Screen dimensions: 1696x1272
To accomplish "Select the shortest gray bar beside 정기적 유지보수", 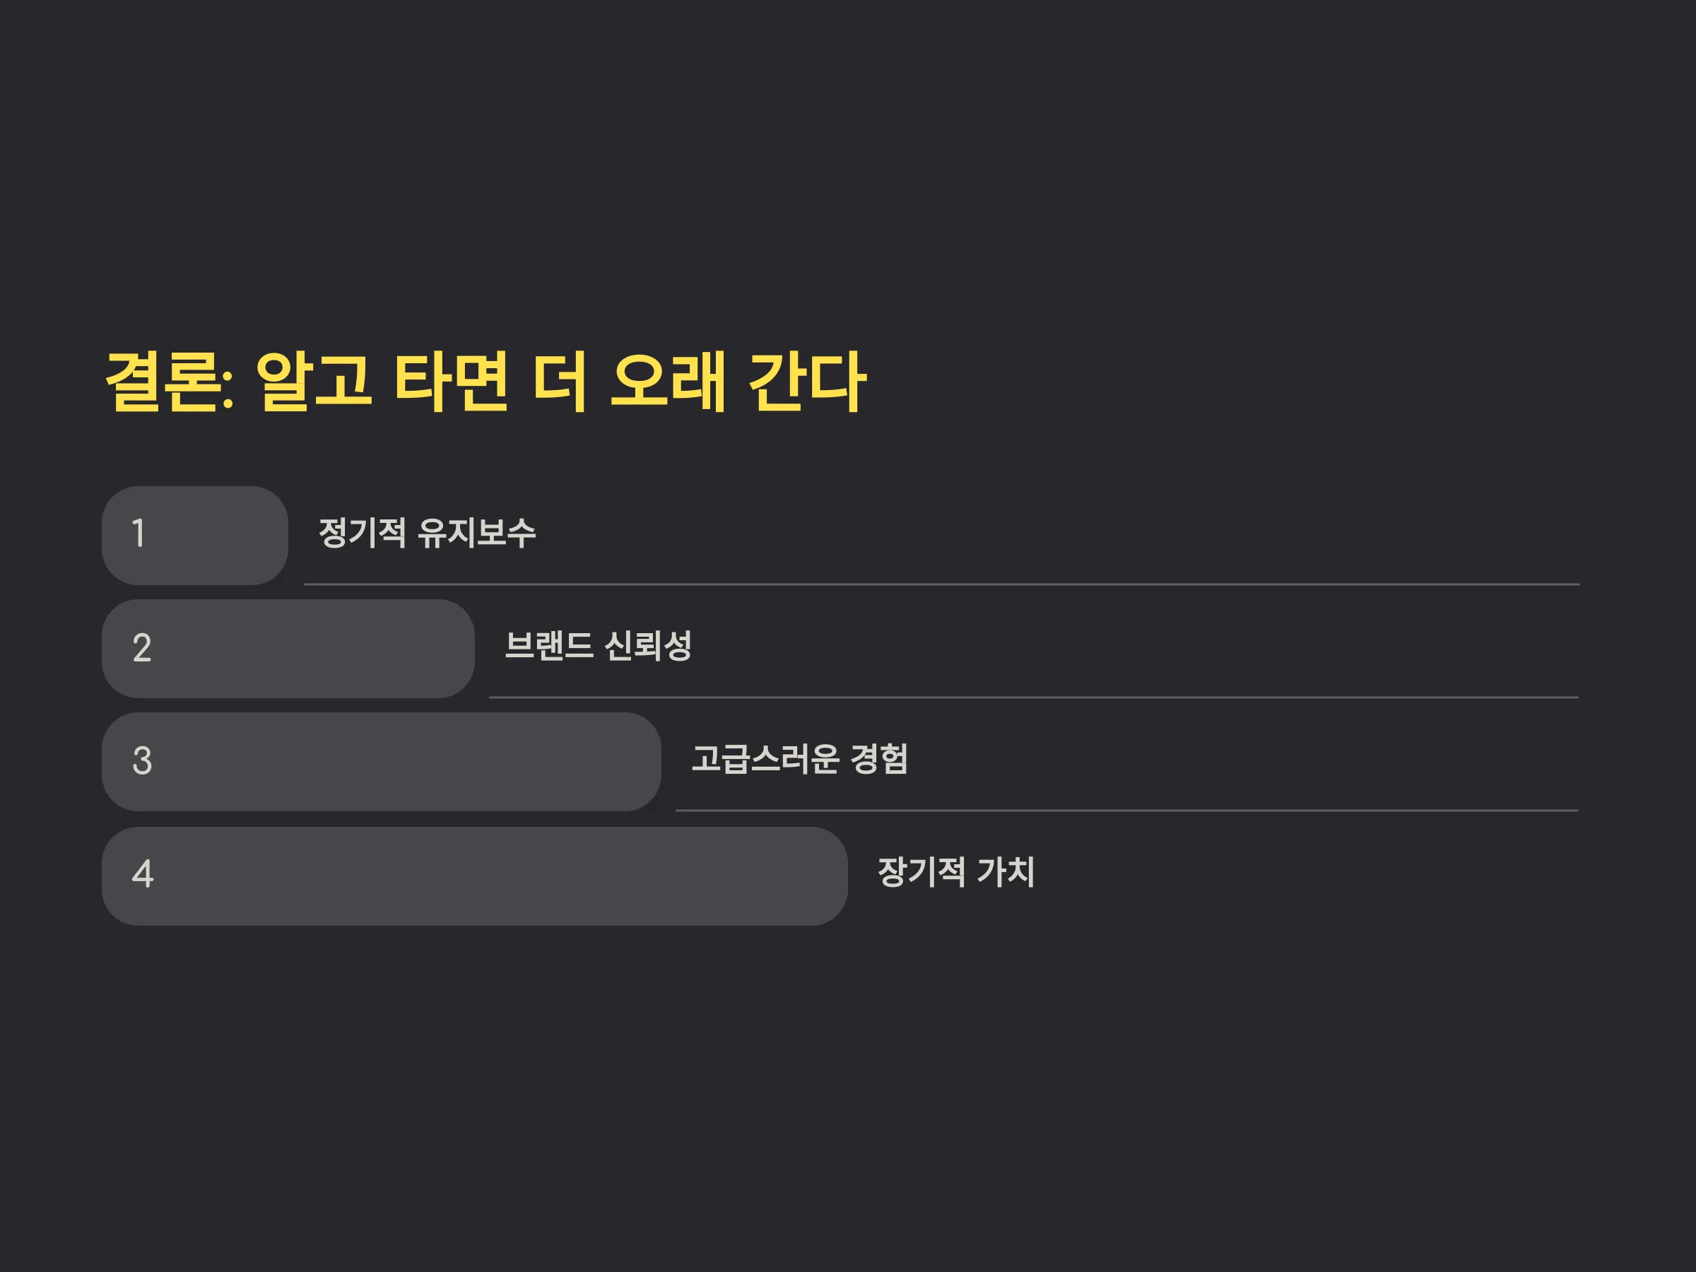I will pos(195,535).
